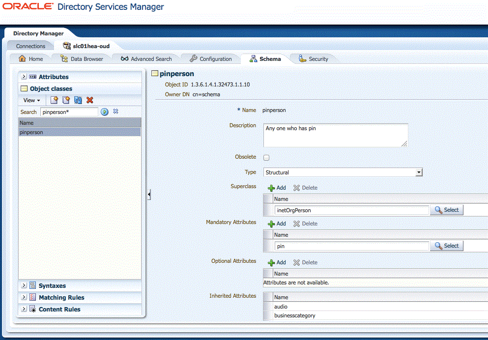Click the inetOrgPerson superclass name field
The image size is (488, 340).
click(352, 210)
